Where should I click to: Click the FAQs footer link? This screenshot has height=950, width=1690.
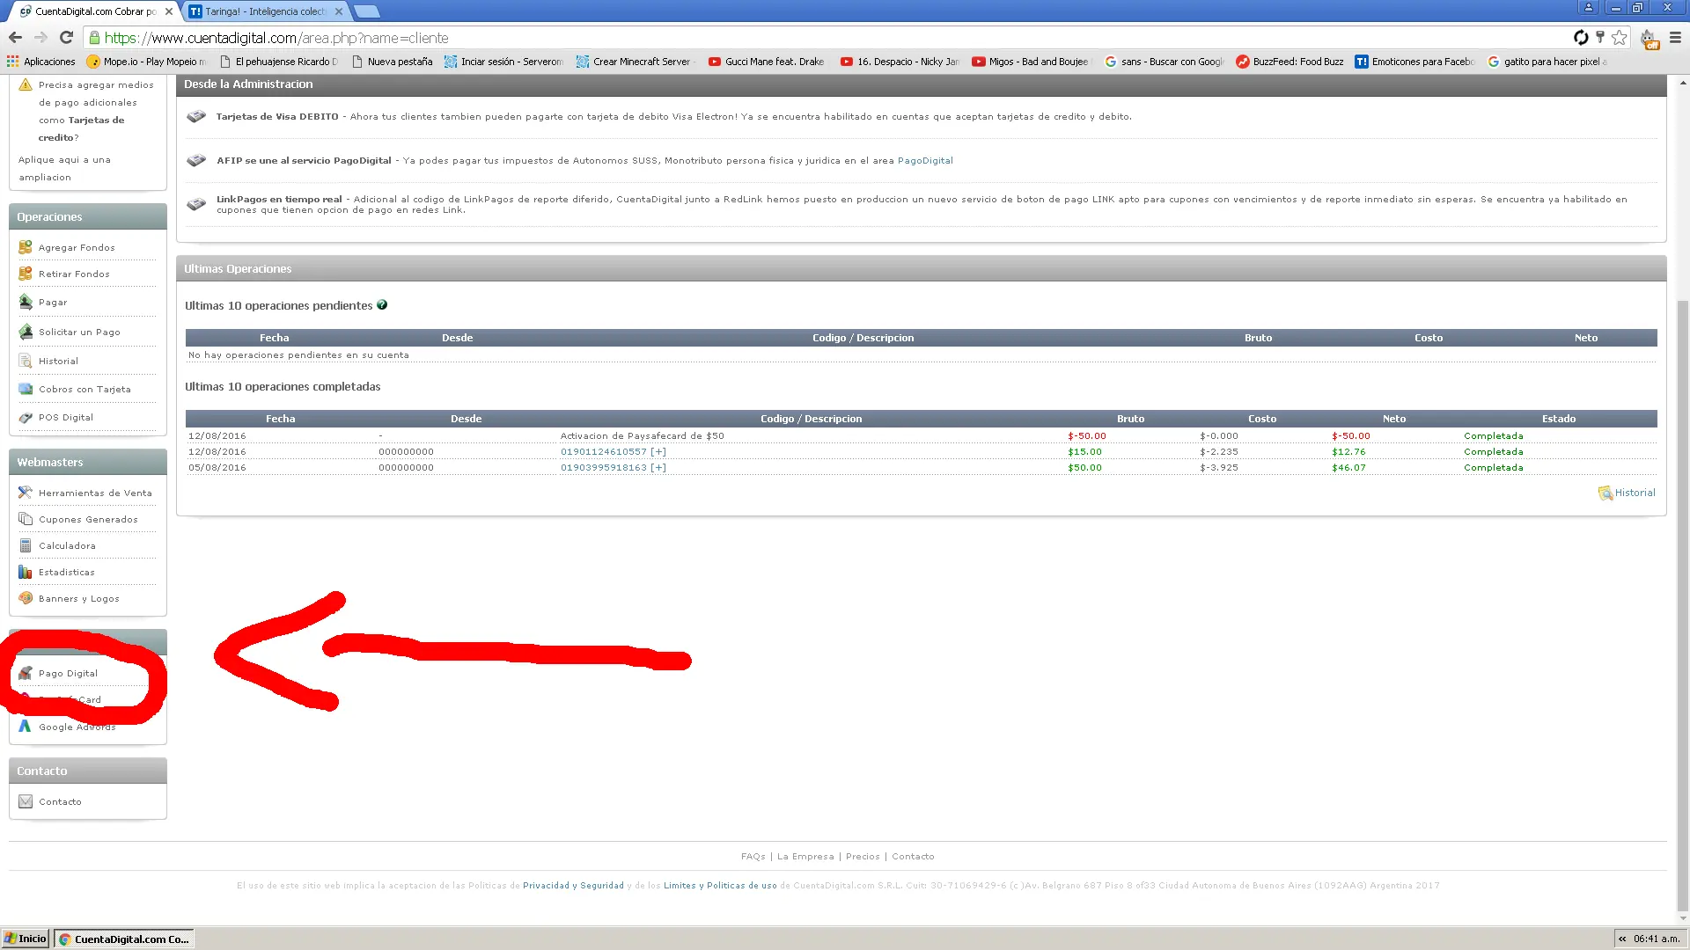(x=753, y=857)
